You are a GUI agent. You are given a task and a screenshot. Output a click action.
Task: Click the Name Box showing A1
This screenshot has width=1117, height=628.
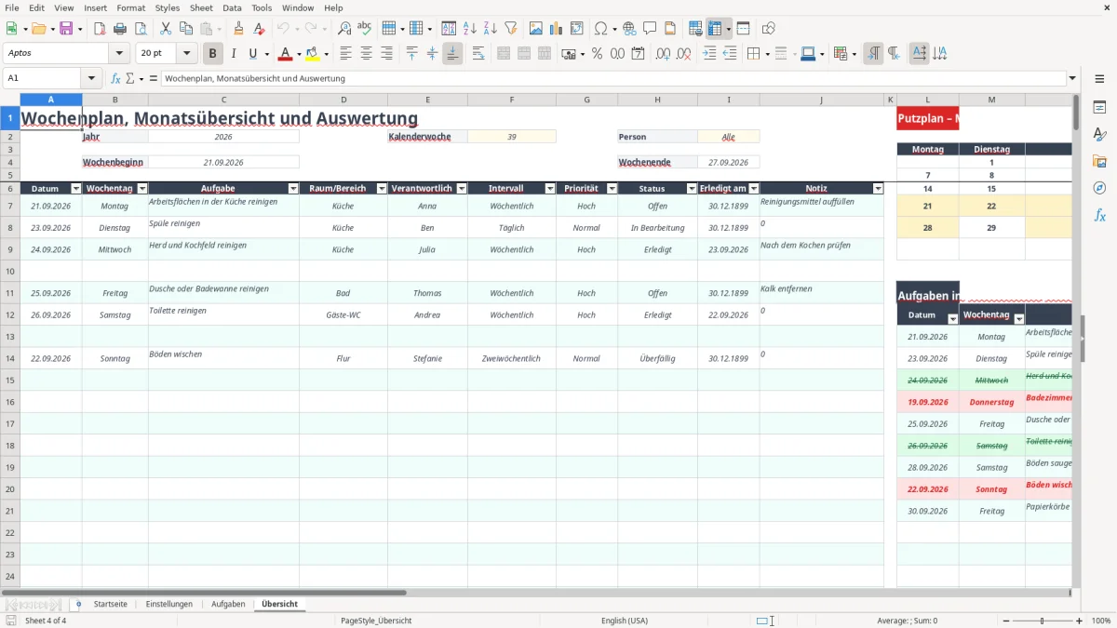point(42,78)
